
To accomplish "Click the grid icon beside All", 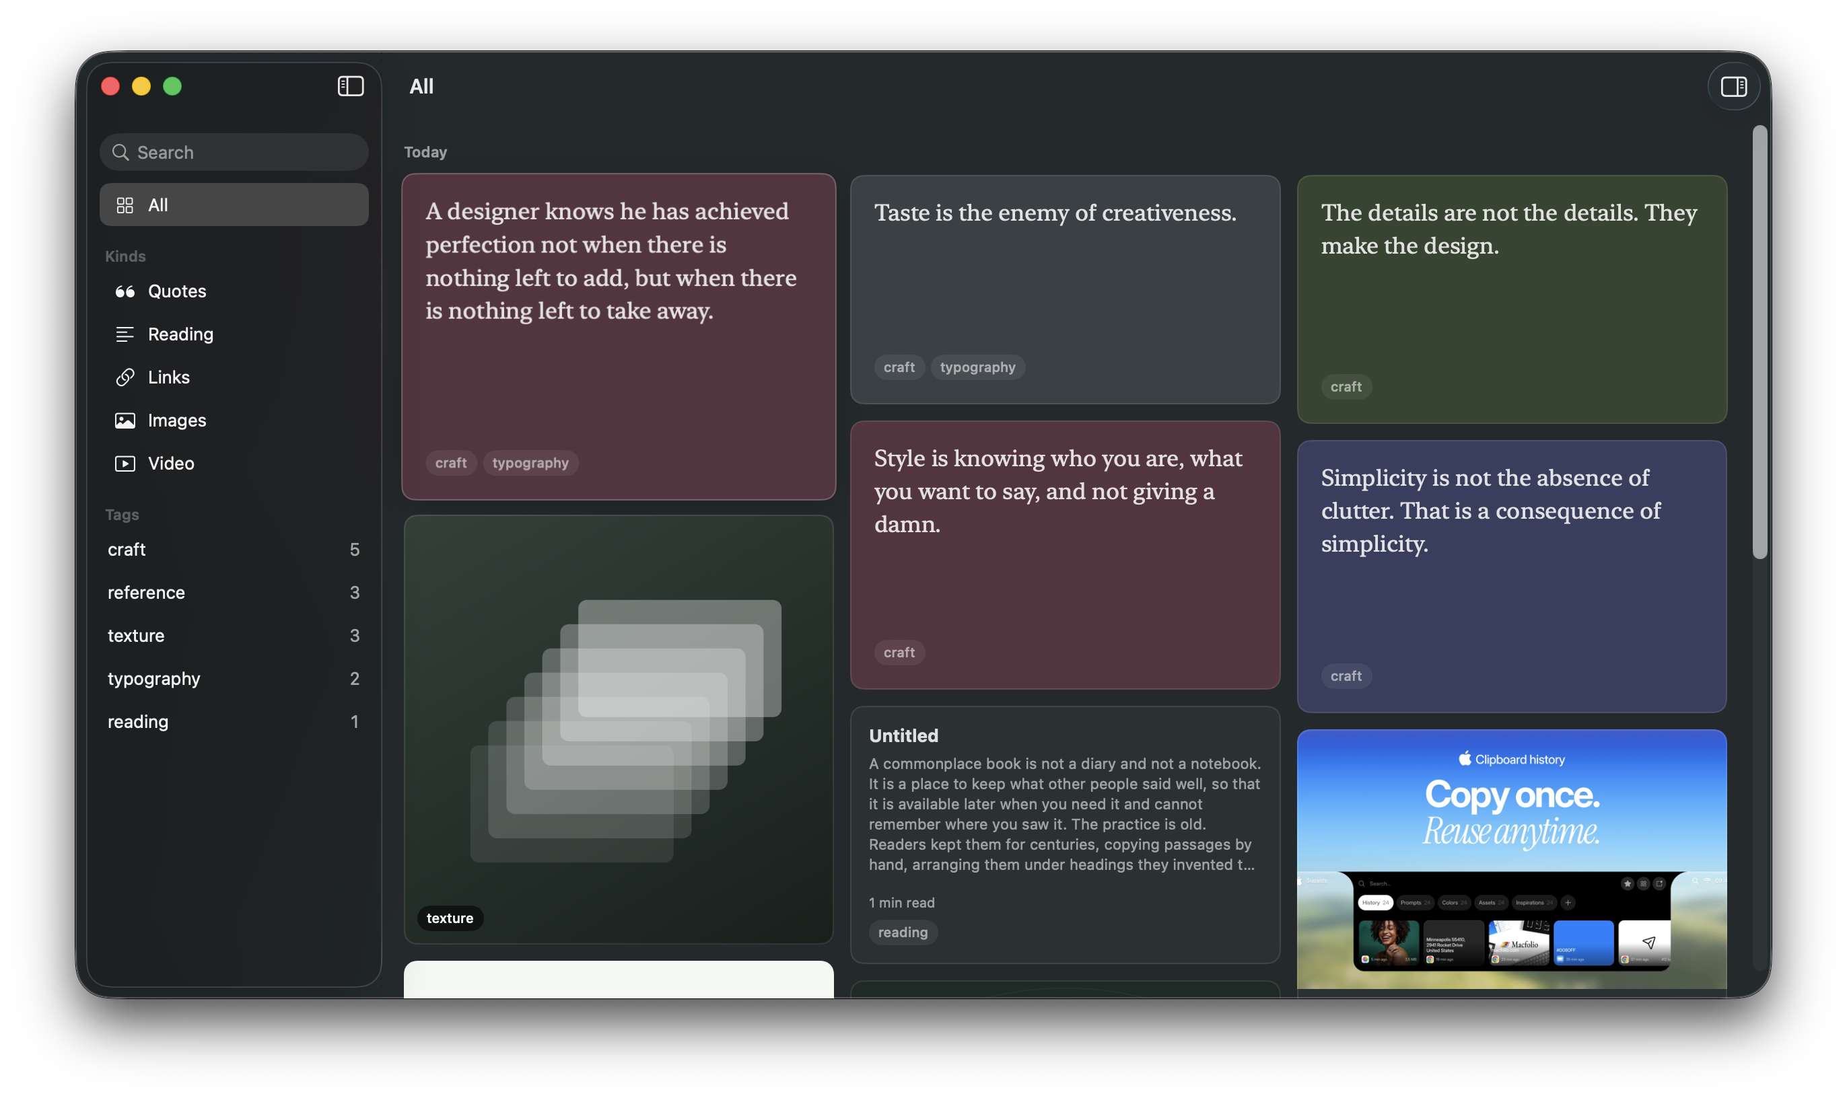I will tap(125, 205).
